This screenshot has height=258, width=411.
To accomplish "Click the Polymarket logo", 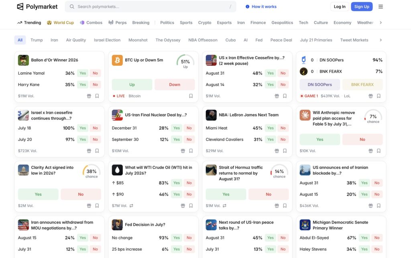I will 37,6.
